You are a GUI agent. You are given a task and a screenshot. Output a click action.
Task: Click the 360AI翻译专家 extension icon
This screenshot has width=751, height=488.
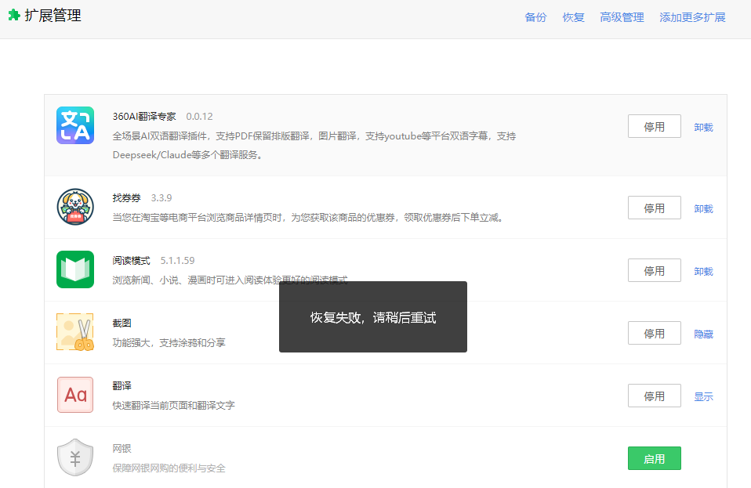pyautogui.click(x=75, y=125)
